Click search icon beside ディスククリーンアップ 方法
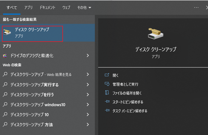The height and width of the screenshot is (135, 208). pyautogui.click(x=5, y=124)
